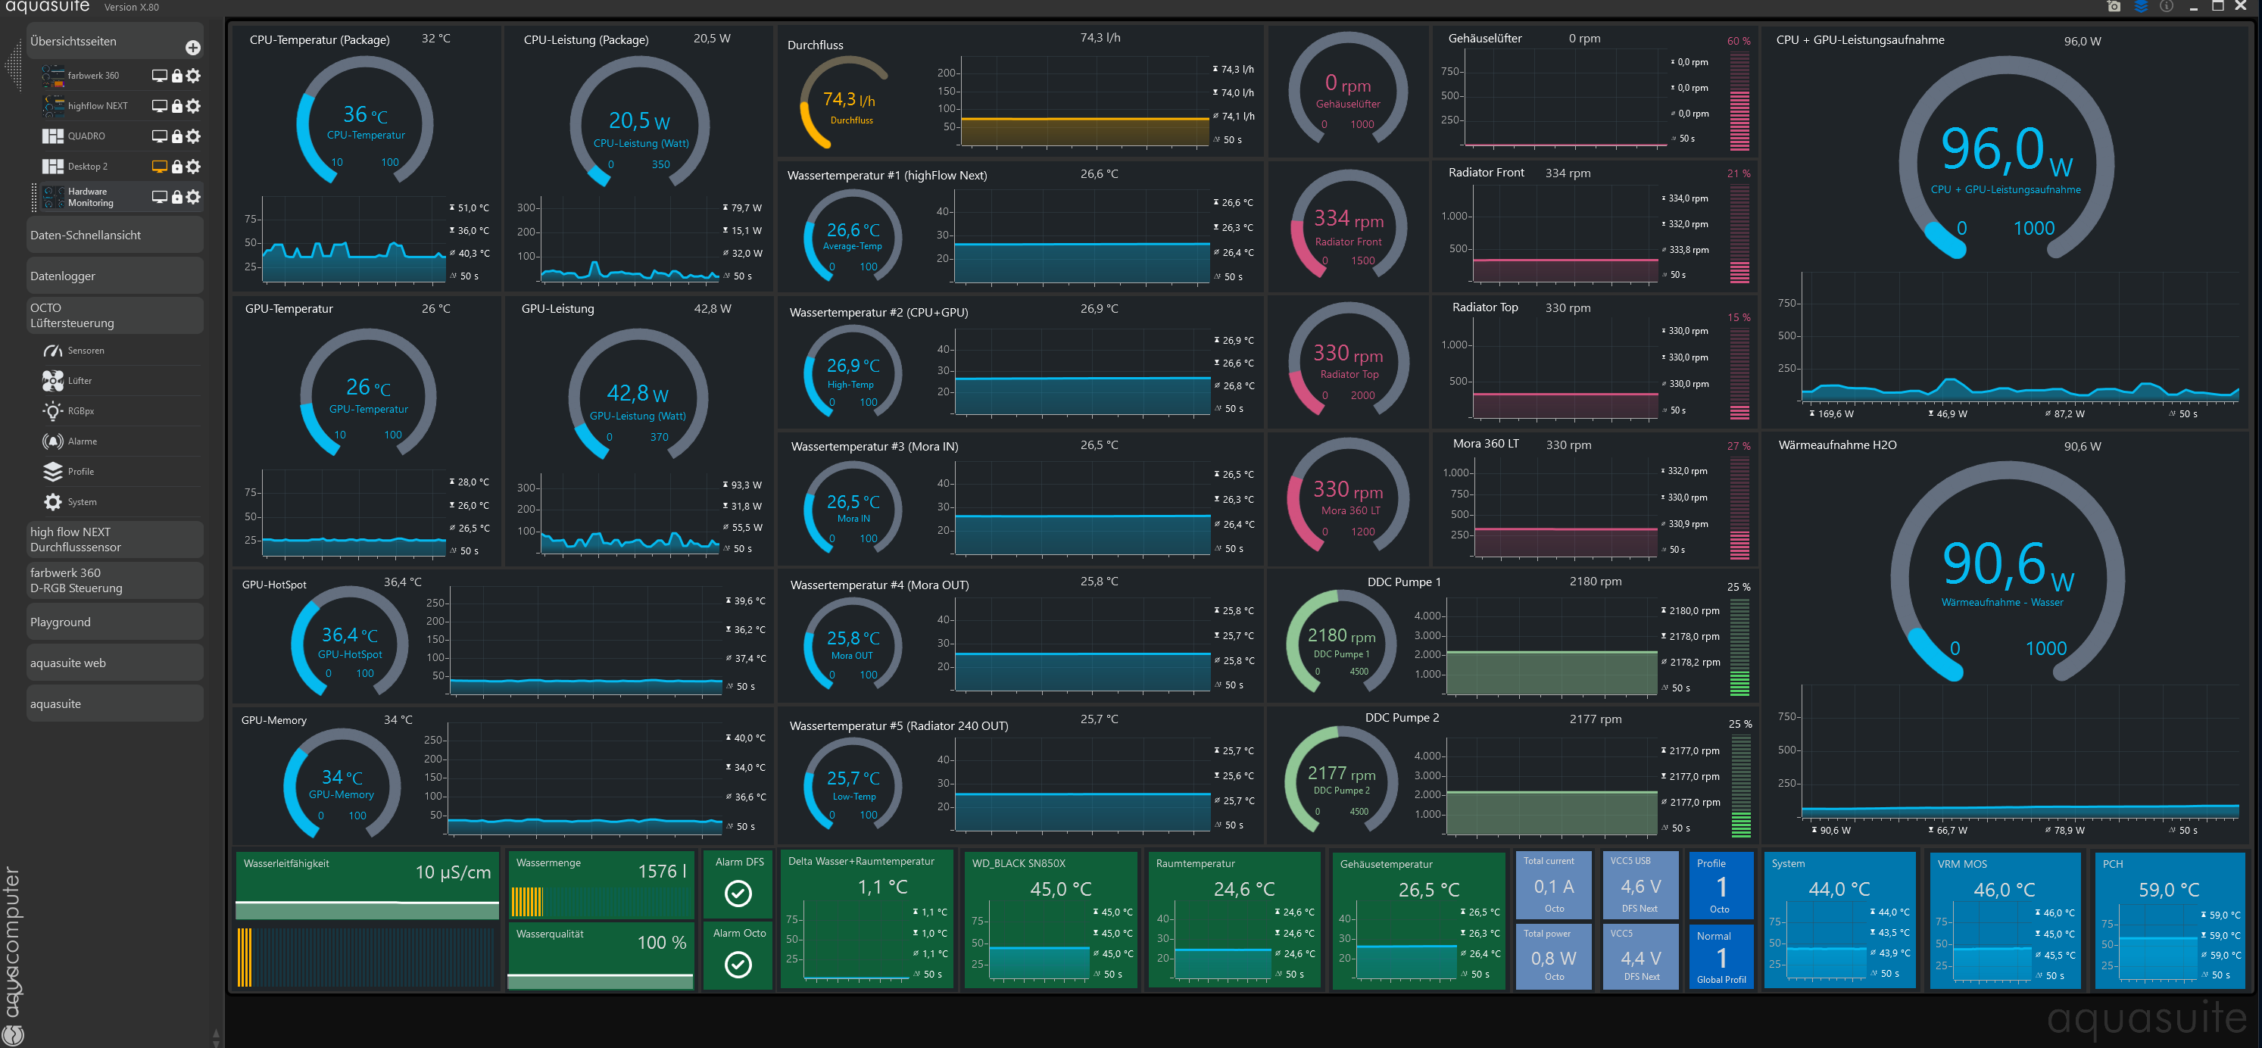The height and width of the screenshot is (1048, 2262).
Task: Click the DDC Pumpe 1 percentage bar
Action: coord(1739,647)
